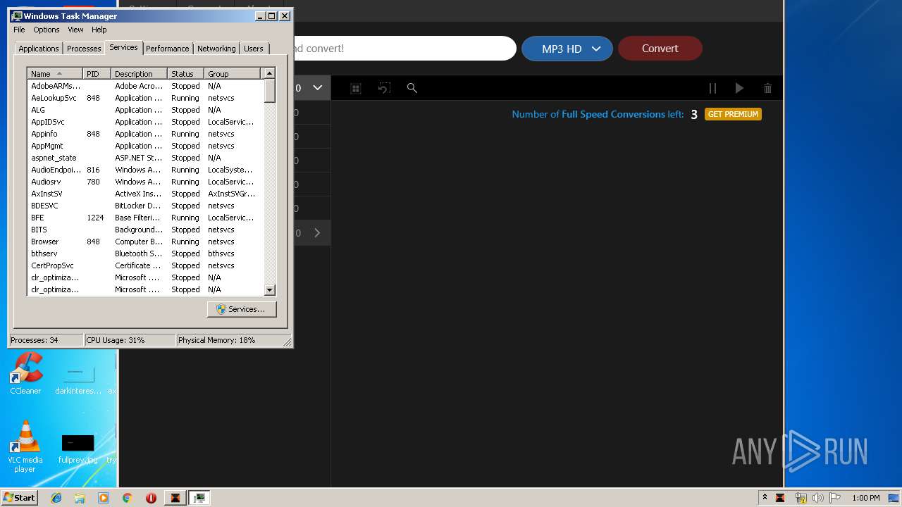Click the Task Manager taskbar button

[x=199, y=498]
